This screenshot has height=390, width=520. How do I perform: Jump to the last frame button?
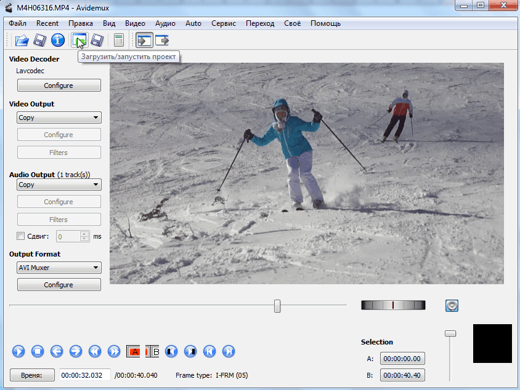[x=229, y=351]
